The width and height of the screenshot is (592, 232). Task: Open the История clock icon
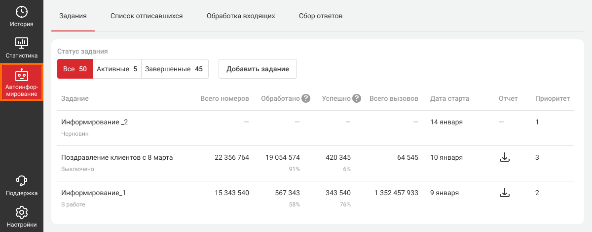pos(21,12)
